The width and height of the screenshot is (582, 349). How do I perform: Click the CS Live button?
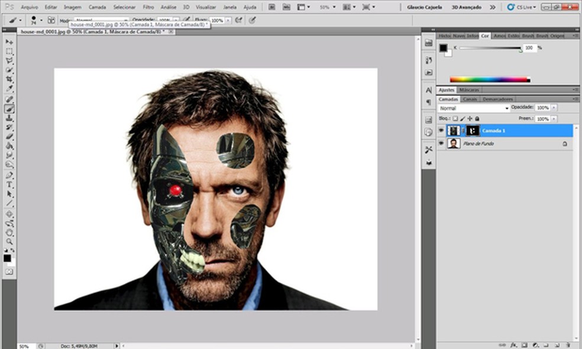[519, 8]
